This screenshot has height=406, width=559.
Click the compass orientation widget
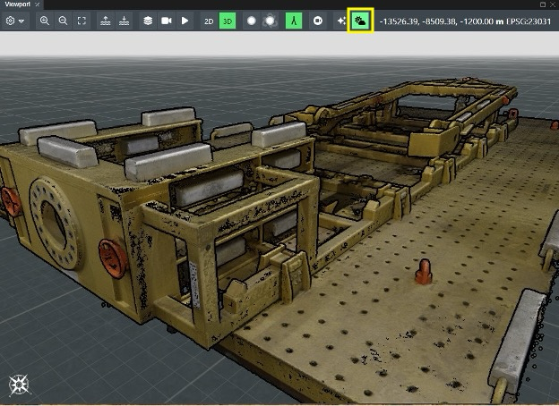(19, 385)
